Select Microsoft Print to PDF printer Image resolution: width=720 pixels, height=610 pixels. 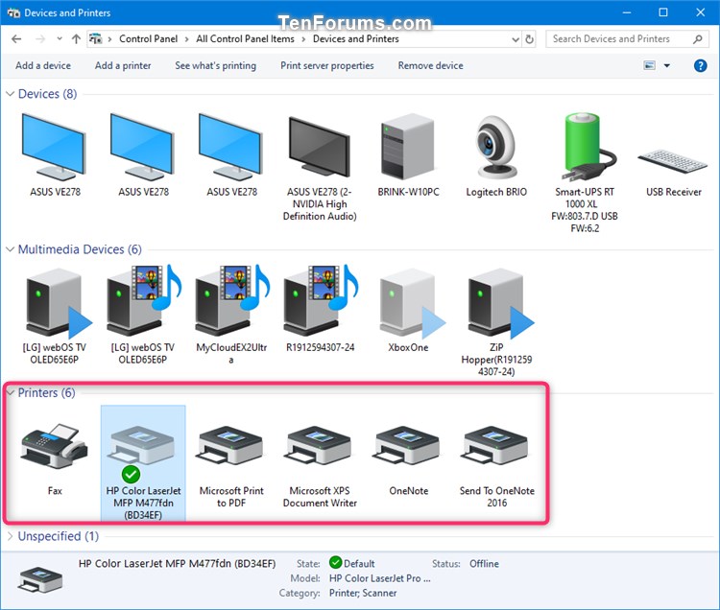(231, 446)
